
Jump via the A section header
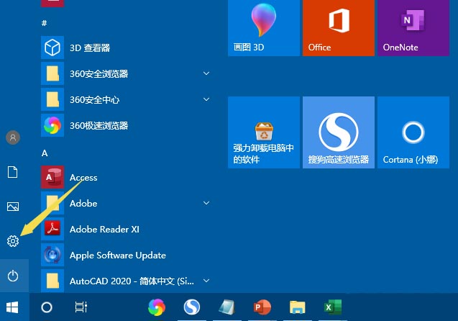pos(45,153)
